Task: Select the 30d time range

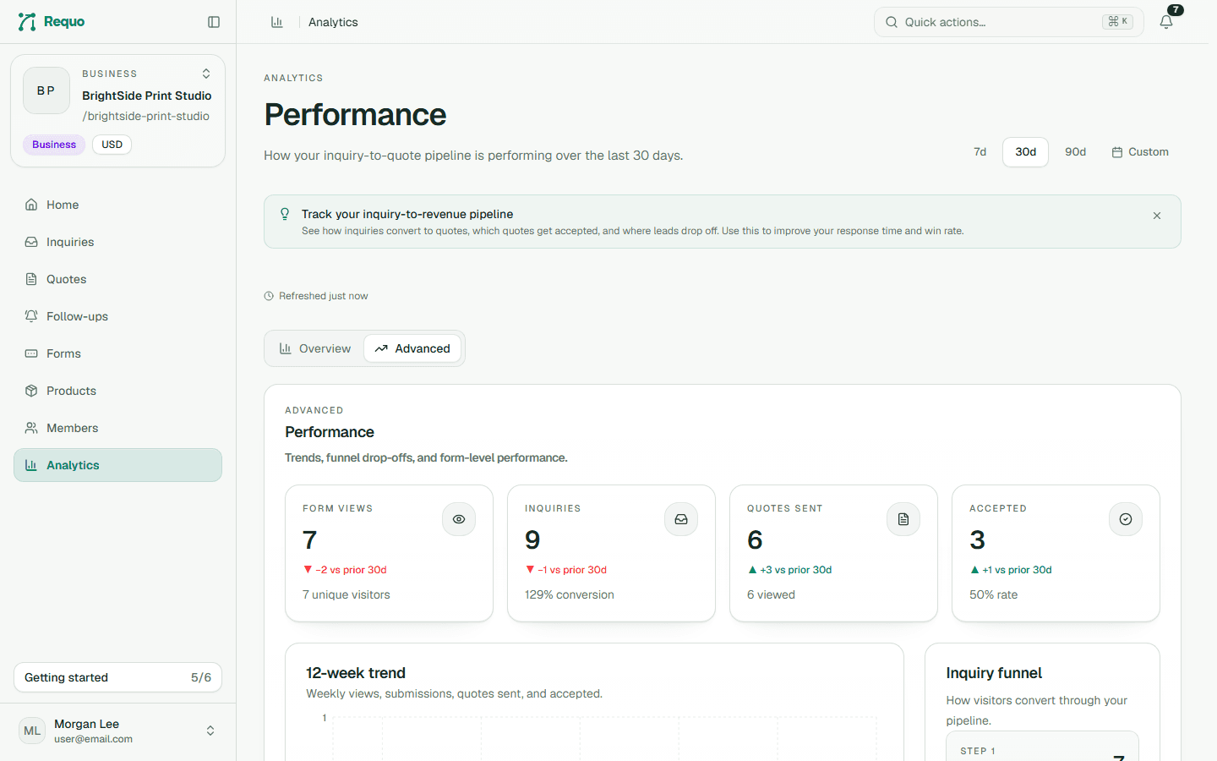Action: click(1026, 152)
